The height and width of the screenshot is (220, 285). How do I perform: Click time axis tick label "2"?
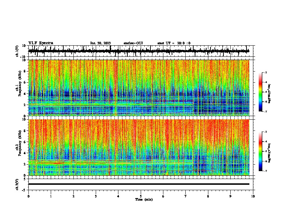pos(73,196)
